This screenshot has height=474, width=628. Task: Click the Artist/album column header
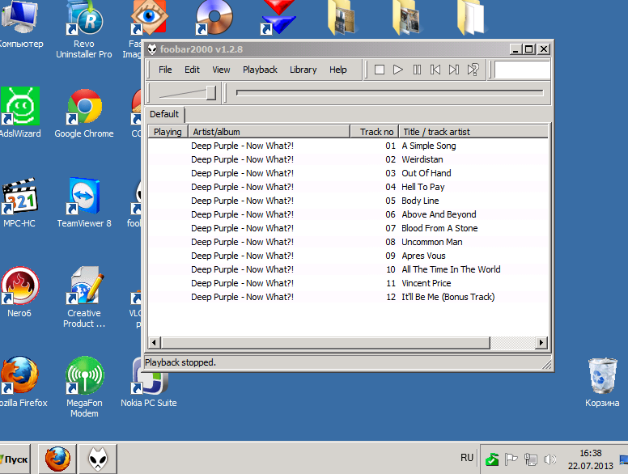[x=269, y=132]
